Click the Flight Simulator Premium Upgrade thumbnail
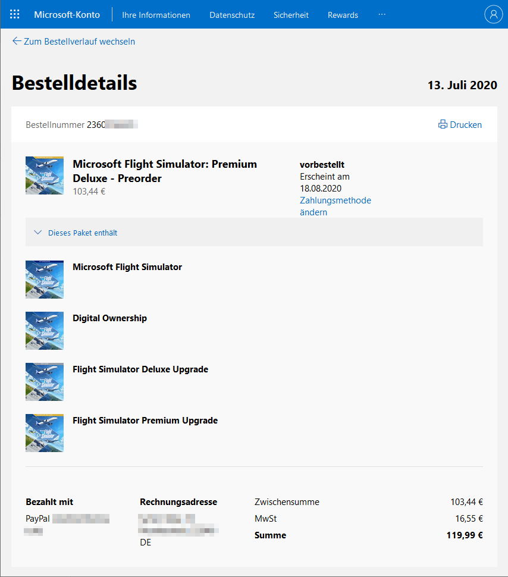 (x=45, y=433)
